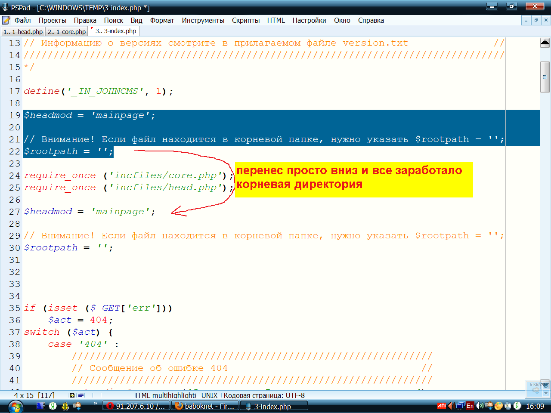Open the Windows Start orb

coord(15,406)
